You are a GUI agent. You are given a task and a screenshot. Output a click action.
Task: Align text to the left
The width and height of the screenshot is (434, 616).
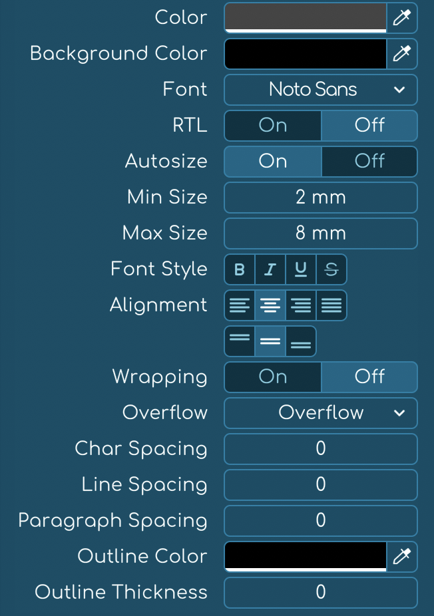240,305
